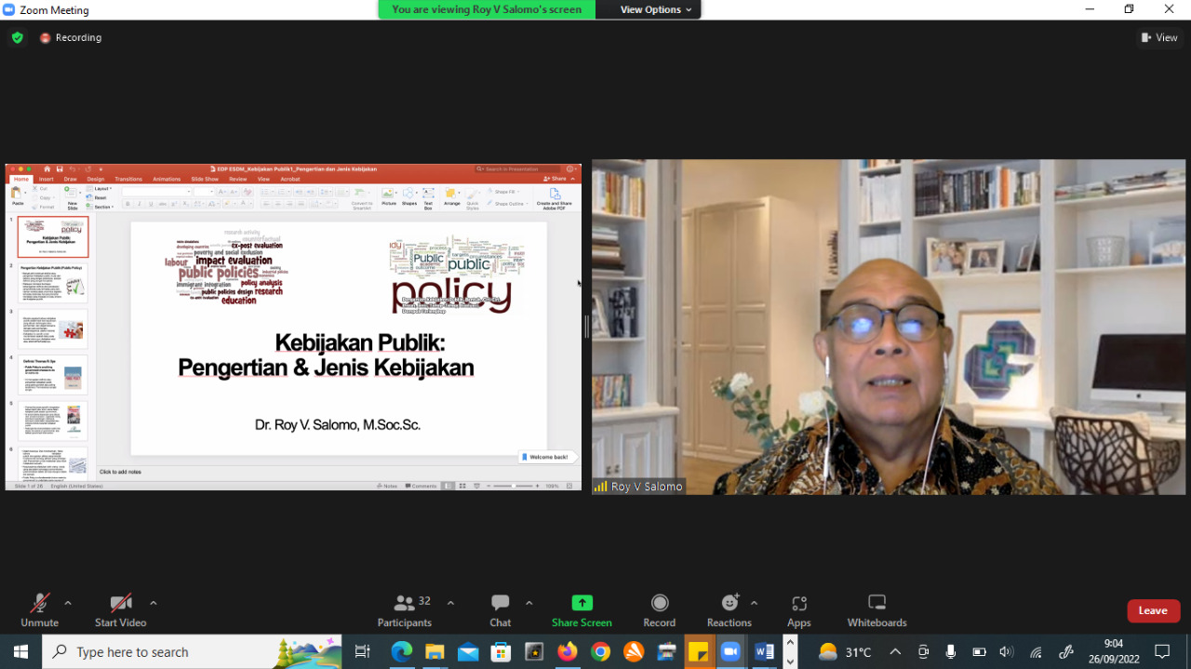This screenshot has height=669, width=1191.
Task: Select the Transitions tab in shared PowerPoint
Action: [x=128, y=179]
